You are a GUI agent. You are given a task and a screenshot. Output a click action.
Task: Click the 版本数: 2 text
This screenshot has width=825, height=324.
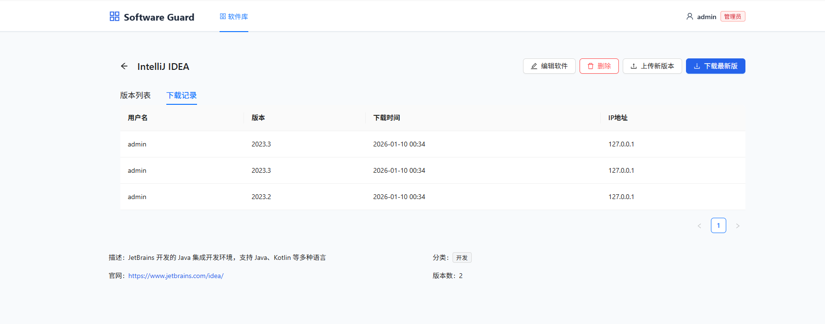(x=448, y=276)
